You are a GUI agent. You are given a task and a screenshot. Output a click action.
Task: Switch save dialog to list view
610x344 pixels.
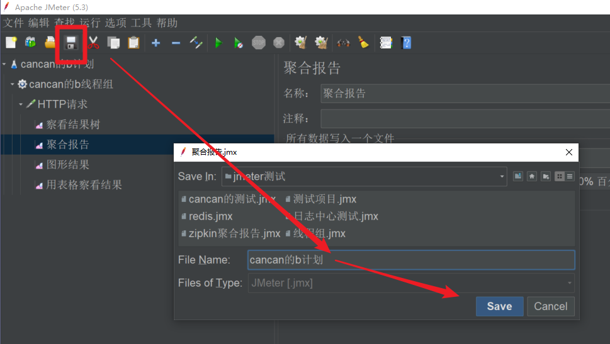560,177
